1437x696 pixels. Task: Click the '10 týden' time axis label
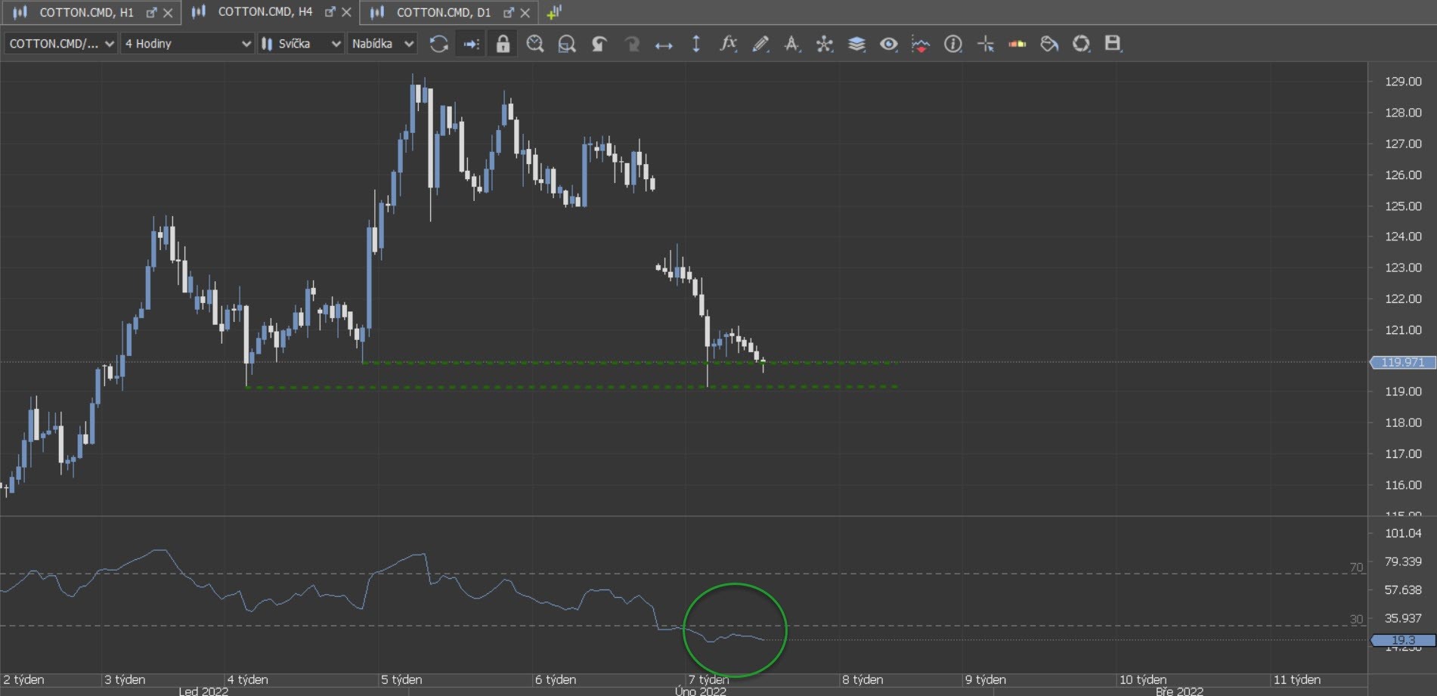(1142, 679)
